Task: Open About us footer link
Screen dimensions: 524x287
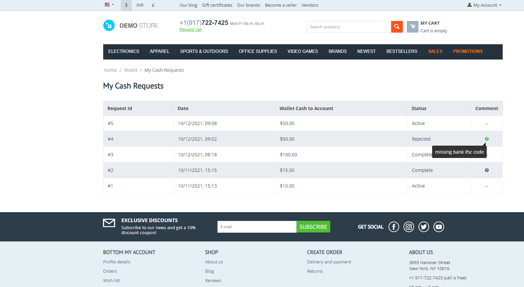Action: coord(214,262)
